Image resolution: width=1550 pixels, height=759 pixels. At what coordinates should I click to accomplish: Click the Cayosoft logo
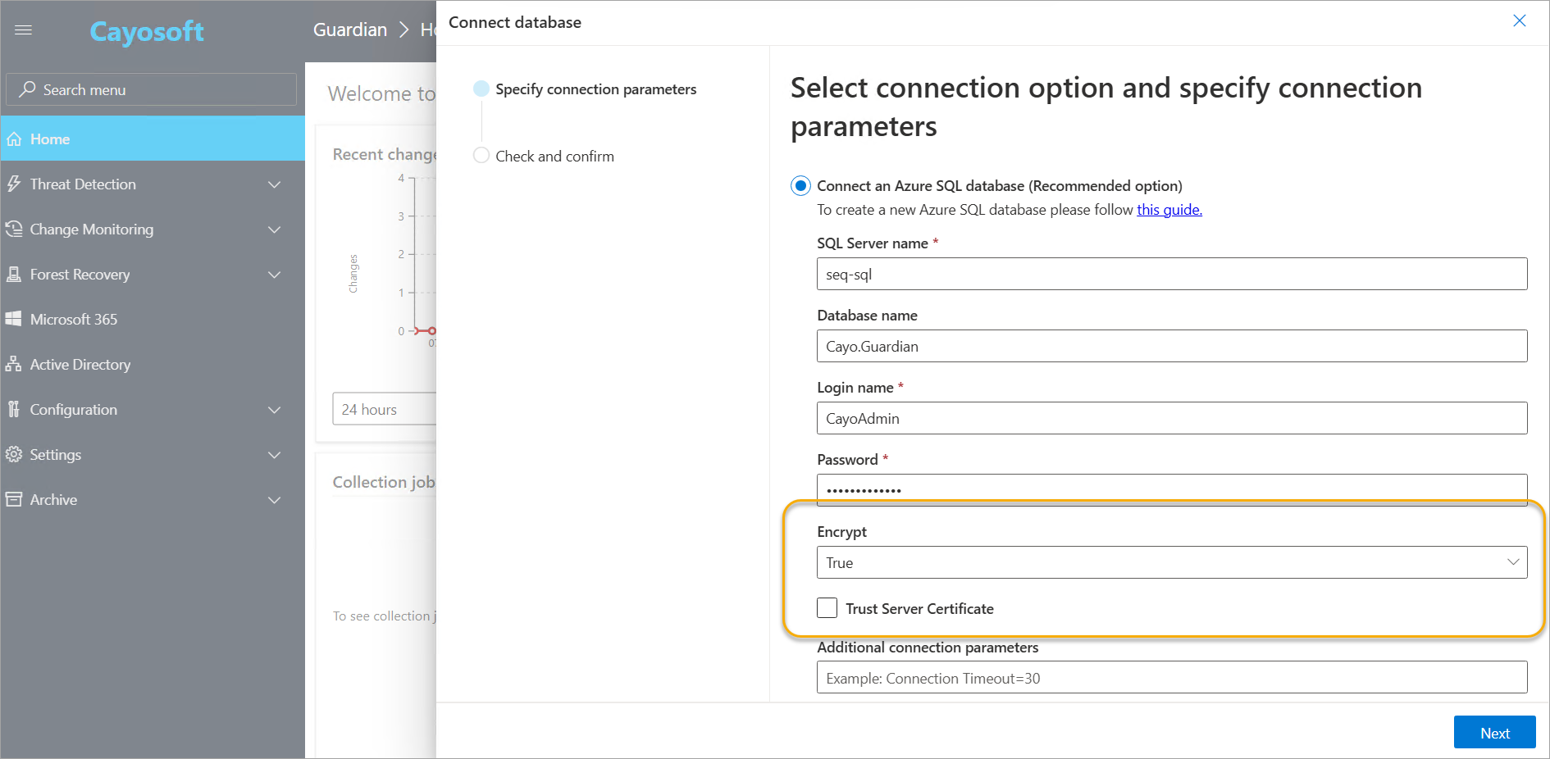147,31
